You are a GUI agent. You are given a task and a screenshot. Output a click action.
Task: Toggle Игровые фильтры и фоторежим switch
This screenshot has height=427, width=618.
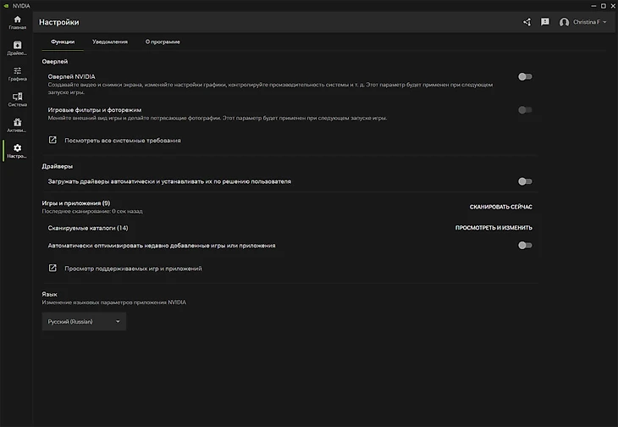[525, 109]
